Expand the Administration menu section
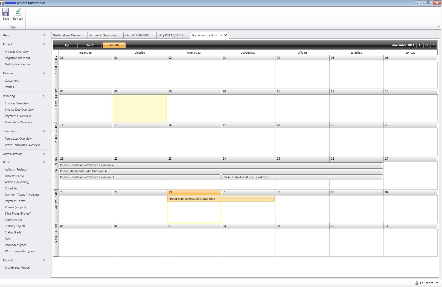The height and width of the screenshot is (287, 442). tap(43, 154)
